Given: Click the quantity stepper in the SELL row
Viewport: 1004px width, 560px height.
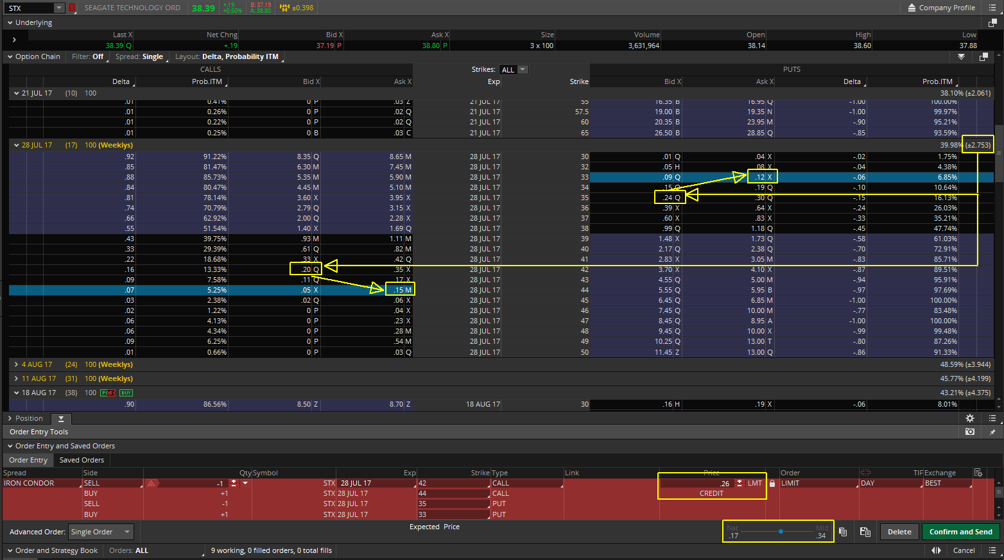Looking at the screenshot, I should pyautogui.click(x=234, y=483).
